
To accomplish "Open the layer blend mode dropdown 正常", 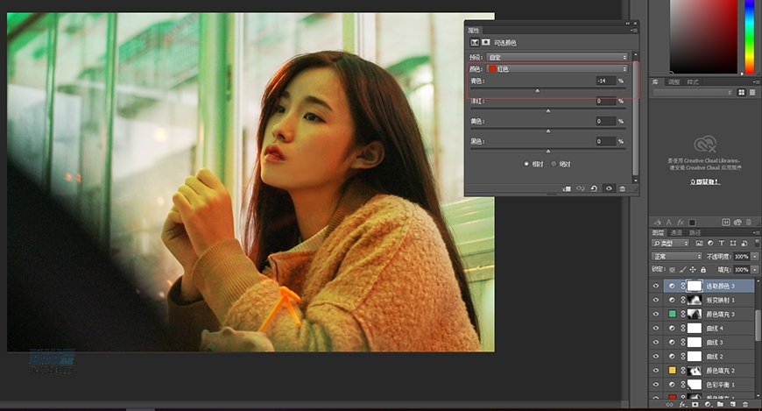I will pos(676,256).
